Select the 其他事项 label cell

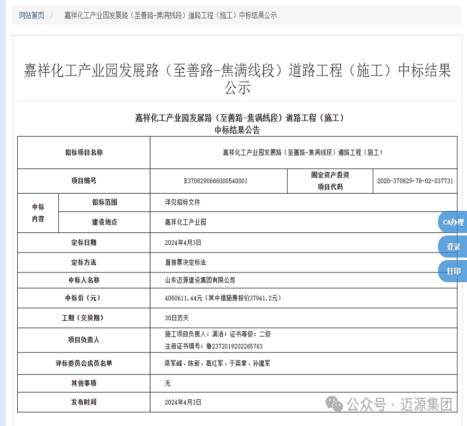pyautogui.click(x=84, y=383)
